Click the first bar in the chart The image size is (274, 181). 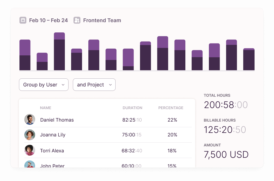tap(25, 55)
